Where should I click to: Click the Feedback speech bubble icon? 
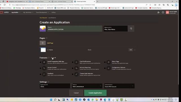coord(44,74)
